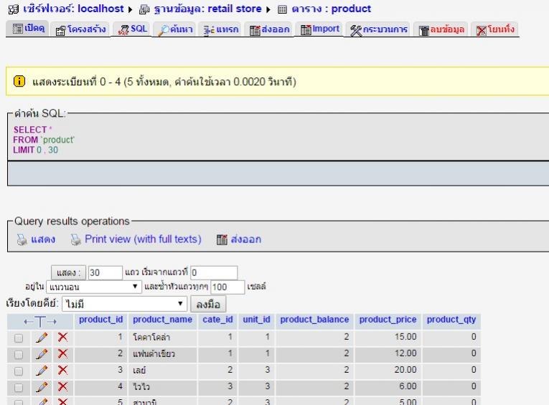Check the checkbox for the ไวไว row

[19, 387]
